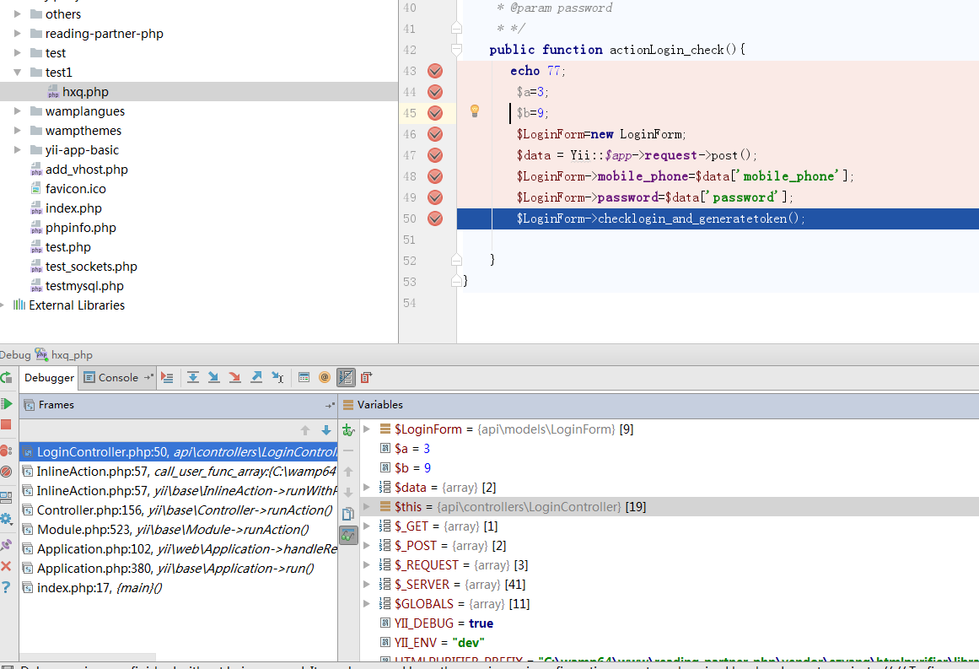Click the Step Over debugger icon
The width and height of the screenshot is (979, 669).
point(193,377)
